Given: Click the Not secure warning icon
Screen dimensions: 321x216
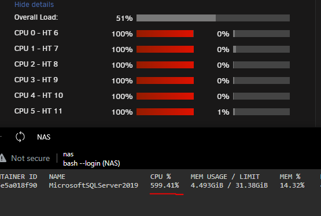Looking at the screenshot, I should [3, 158].
